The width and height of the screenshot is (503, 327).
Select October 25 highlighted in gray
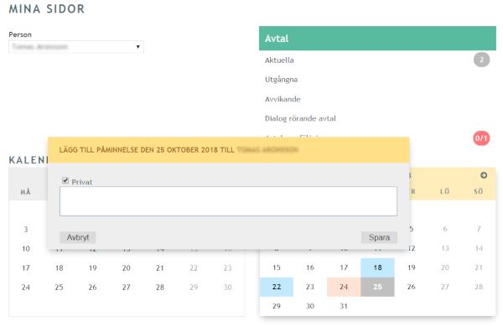[377, 287]
